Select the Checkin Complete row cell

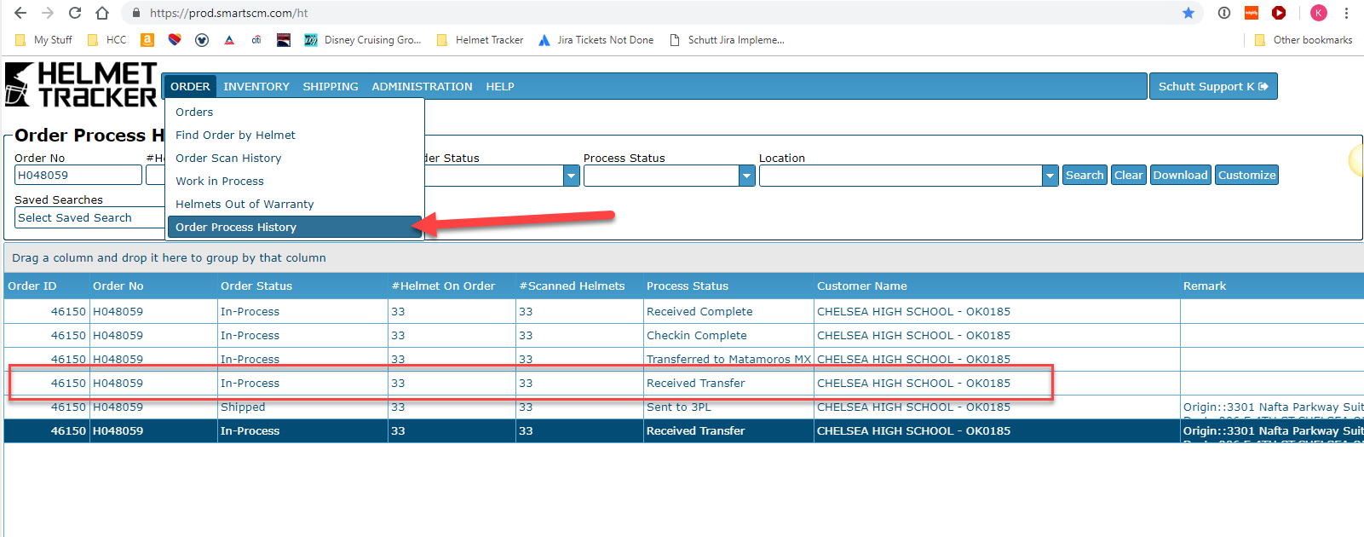(728, 335)
